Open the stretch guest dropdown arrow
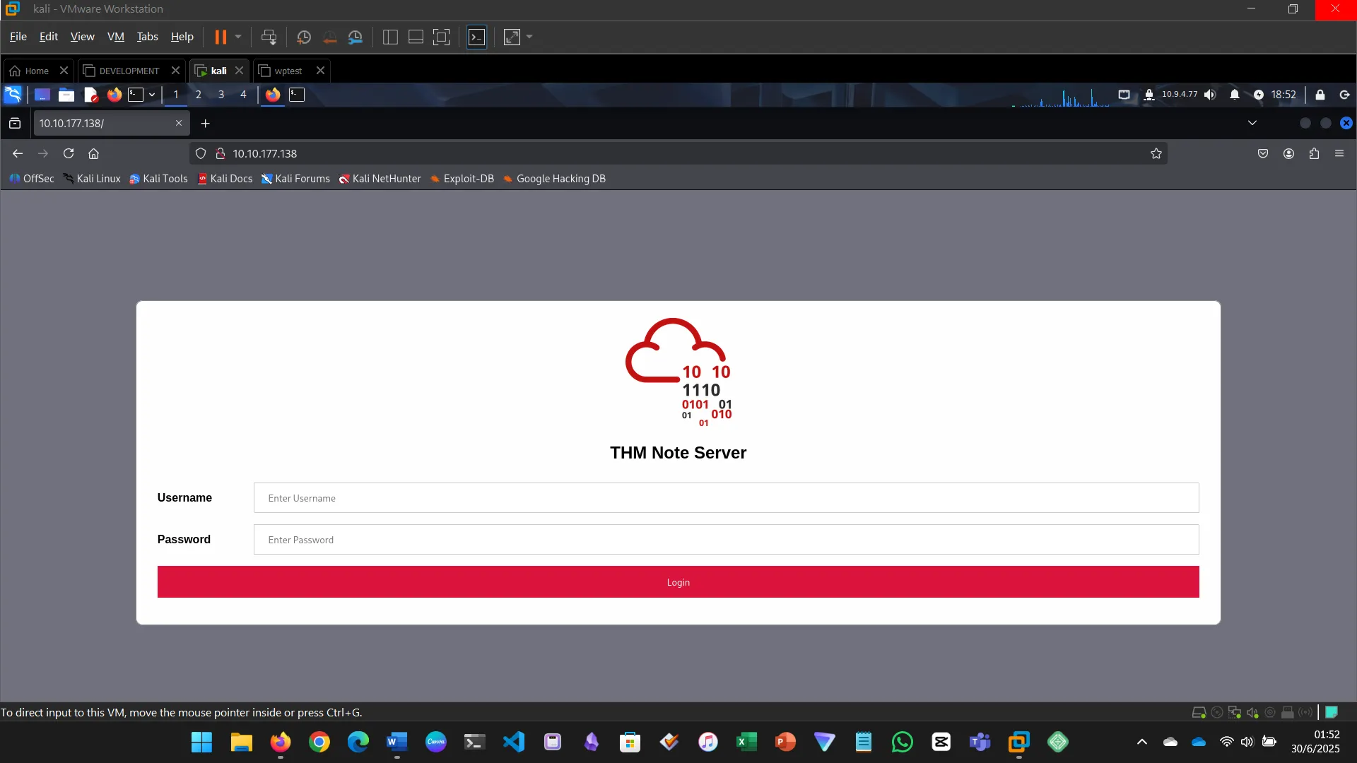1357x763 pixels. [529, 37]
